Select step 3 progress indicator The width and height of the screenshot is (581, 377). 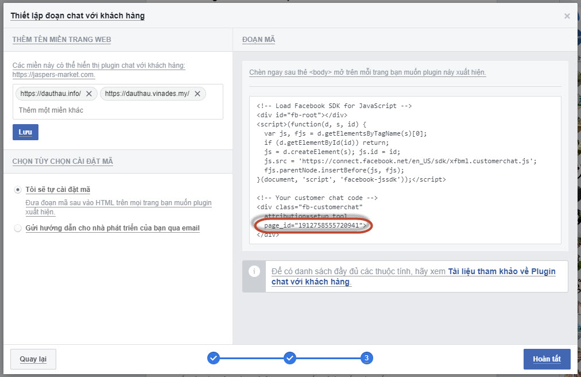(366, 358)
